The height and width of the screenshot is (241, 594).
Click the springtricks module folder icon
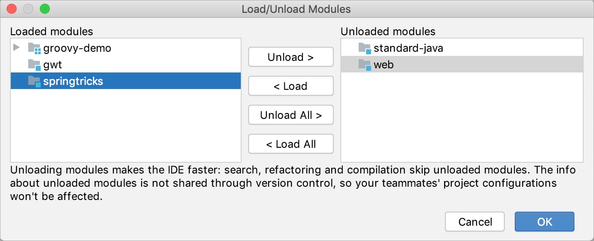(x=34, y=82)
